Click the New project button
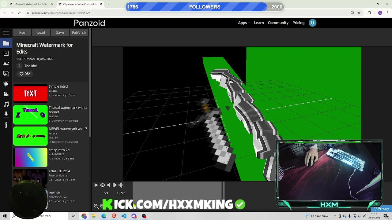This screenshot has height=220, width=392. 22,32
